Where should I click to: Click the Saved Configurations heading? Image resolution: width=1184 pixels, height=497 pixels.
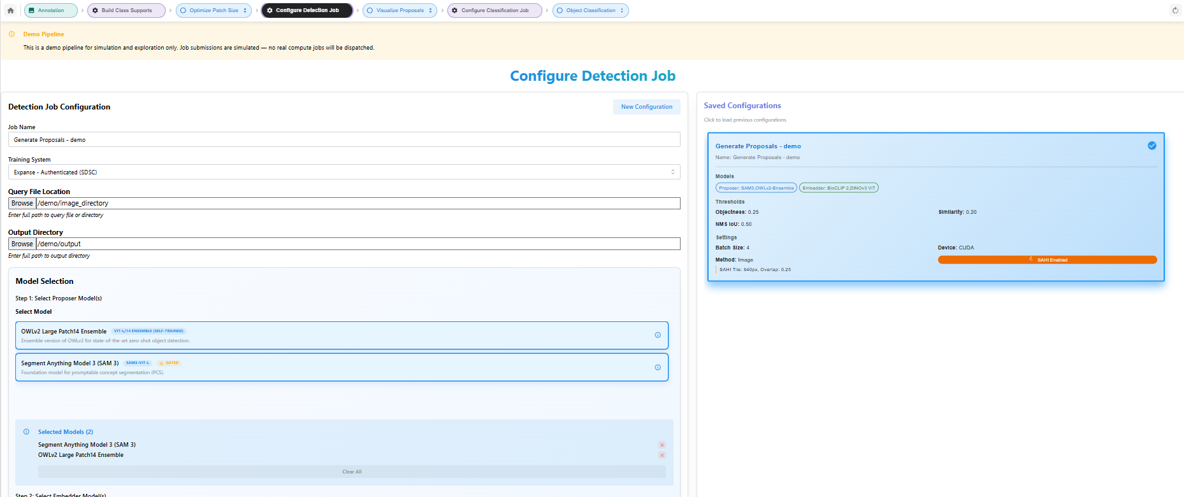(x=742, y=106)
